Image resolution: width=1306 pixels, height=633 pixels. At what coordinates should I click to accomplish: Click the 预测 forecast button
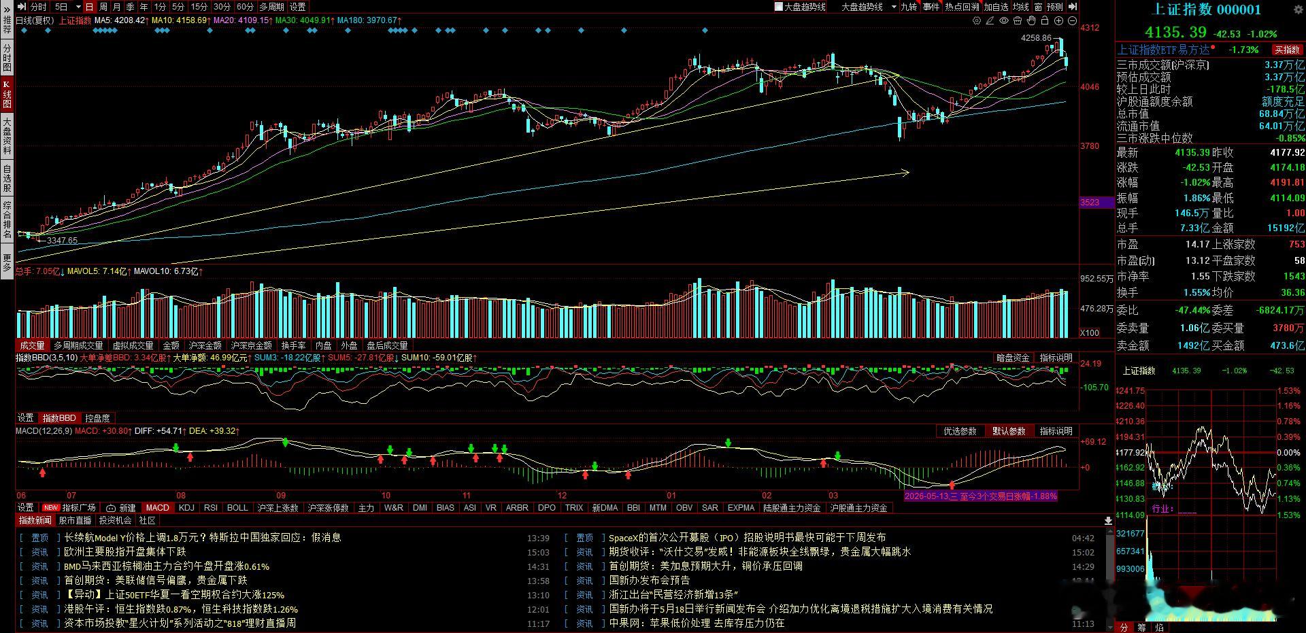coord(1055,7)
